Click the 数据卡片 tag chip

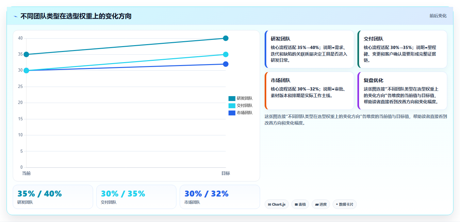pos(345,204)
